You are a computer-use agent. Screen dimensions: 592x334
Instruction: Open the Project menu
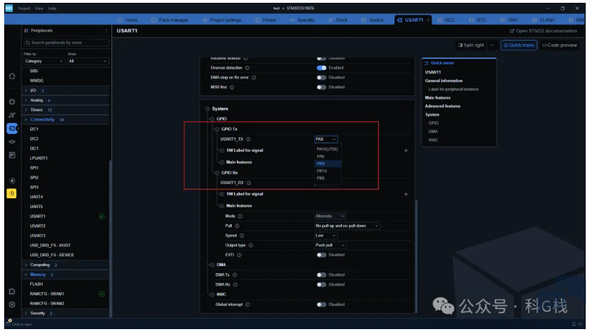(22, 8)
